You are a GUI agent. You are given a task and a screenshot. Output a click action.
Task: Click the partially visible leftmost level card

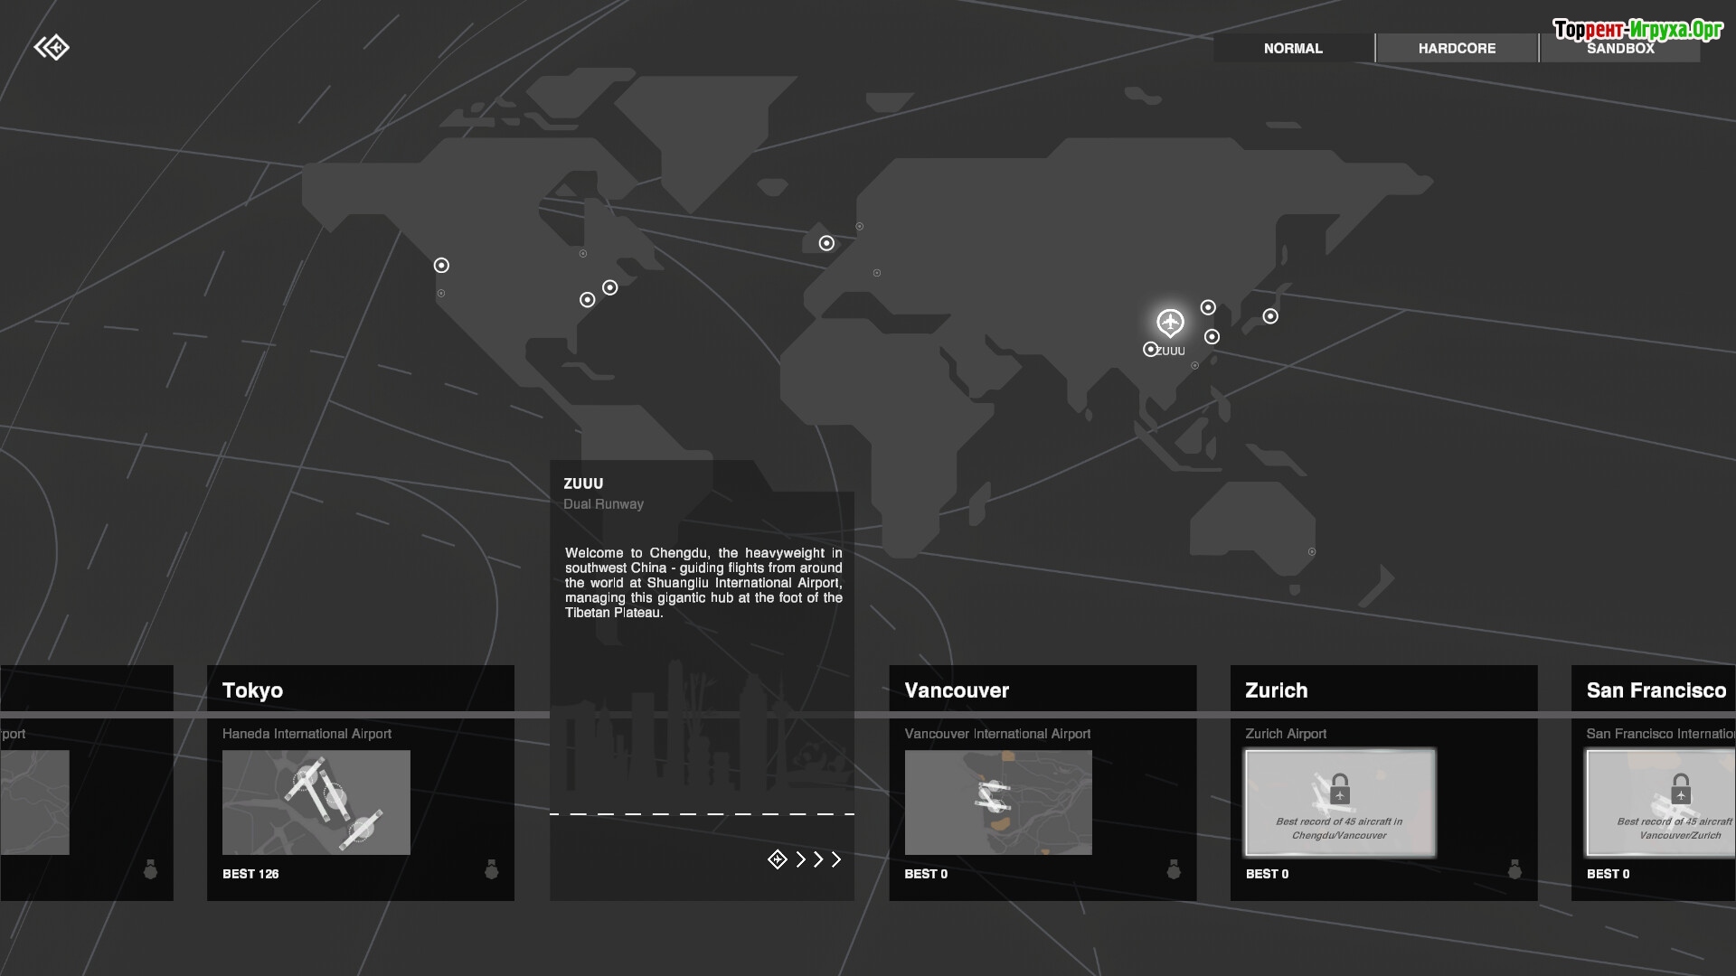[x=86, y=783]
